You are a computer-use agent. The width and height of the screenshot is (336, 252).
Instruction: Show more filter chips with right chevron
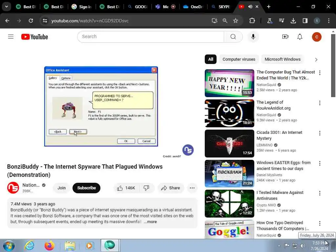(316, 60)
